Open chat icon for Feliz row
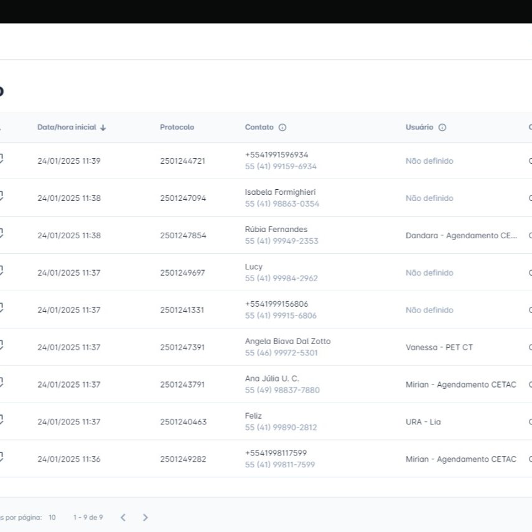Image resolution: width=532 pixels, height=532 pixels. [1, 420]
